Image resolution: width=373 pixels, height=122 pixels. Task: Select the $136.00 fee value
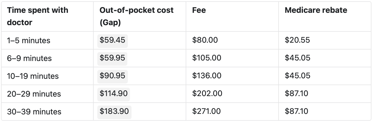point(206,76)
